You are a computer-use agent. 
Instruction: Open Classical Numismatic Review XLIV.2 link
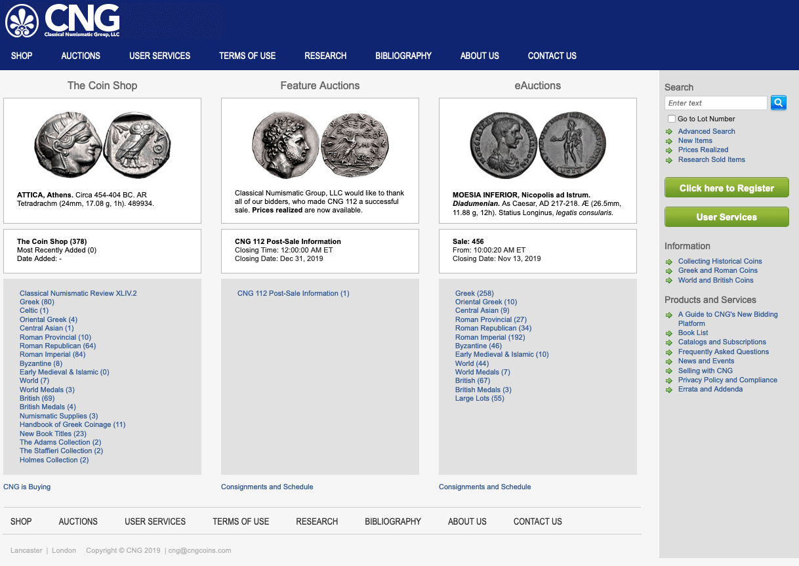point(78,293)
